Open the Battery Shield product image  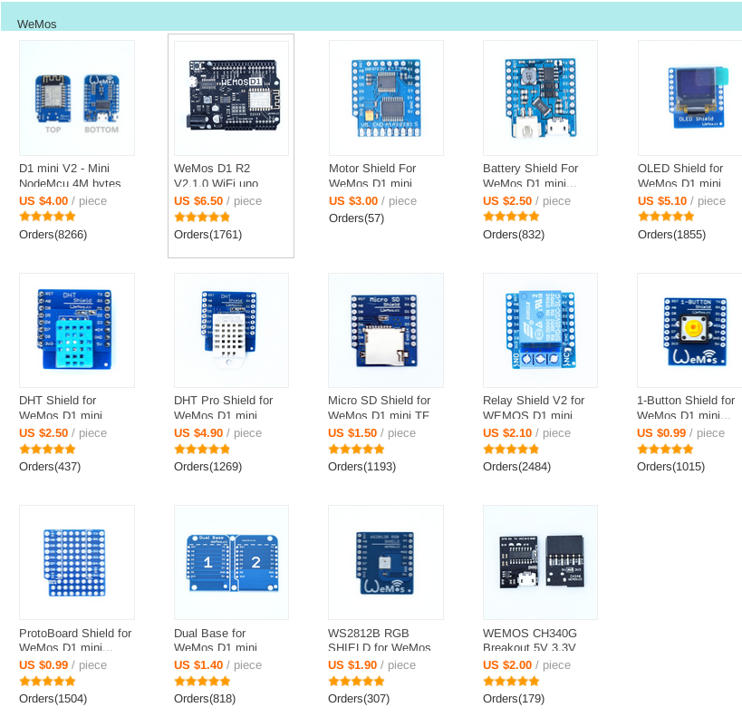click(540, 98)
